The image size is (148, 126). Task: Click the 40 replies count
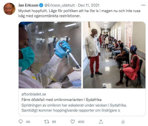point(28,122)
